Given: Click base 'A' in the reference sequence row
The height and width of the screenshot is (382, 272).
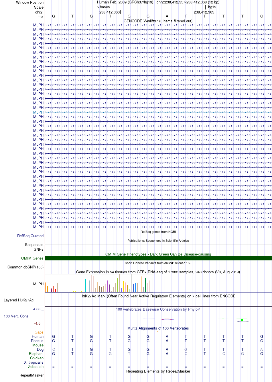Looking at the screenshot, I should (167, 16).
